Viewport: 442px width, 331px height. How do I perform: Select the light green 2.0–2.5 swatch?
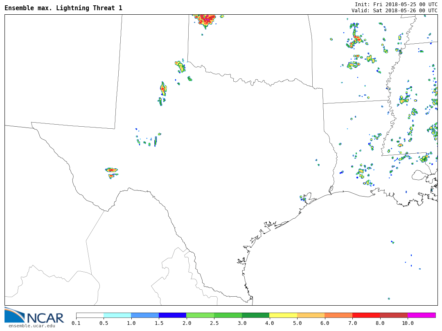[200, 315]
